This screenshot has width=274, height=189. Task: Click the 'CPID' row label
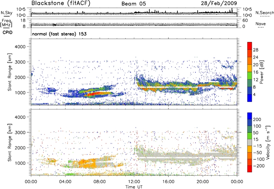pos(8,32)
